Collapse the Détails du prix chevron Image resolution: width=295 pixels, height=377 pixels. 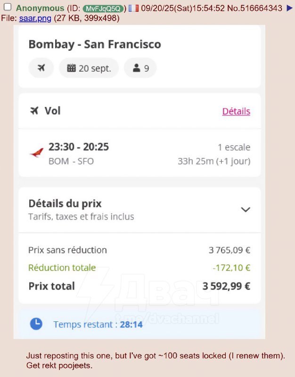click(x=245, y=210)
